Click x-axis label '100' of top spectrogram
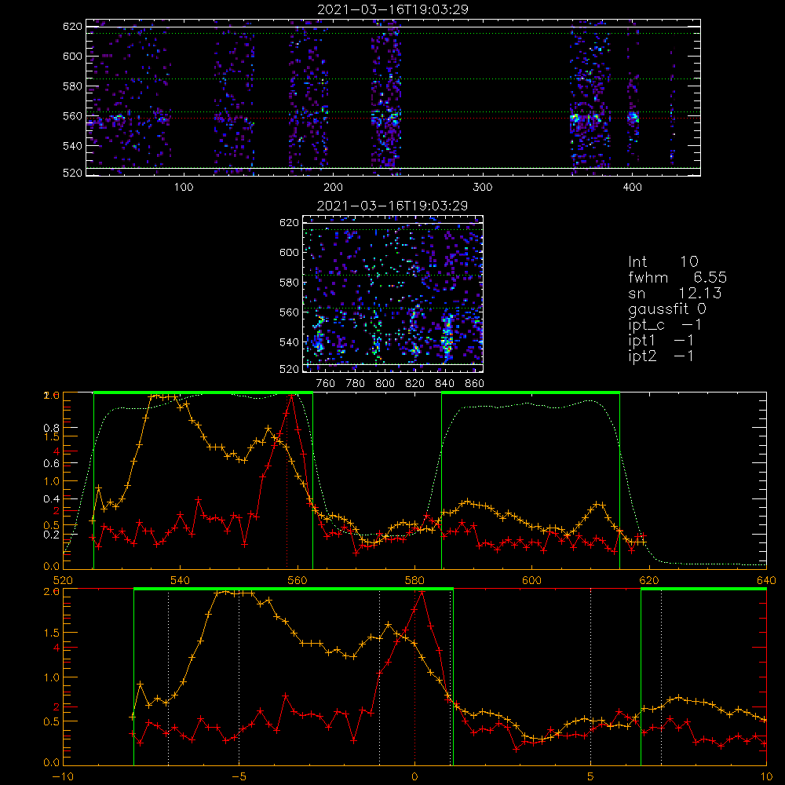Viewport: 785px width, 785px height. coord(184,188)
